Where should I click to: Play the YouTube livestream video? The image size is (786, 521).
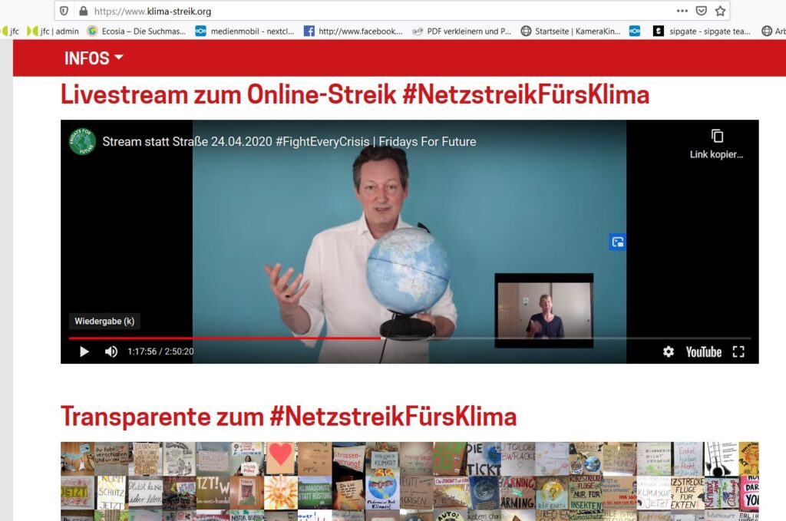[x=84, y=351]
